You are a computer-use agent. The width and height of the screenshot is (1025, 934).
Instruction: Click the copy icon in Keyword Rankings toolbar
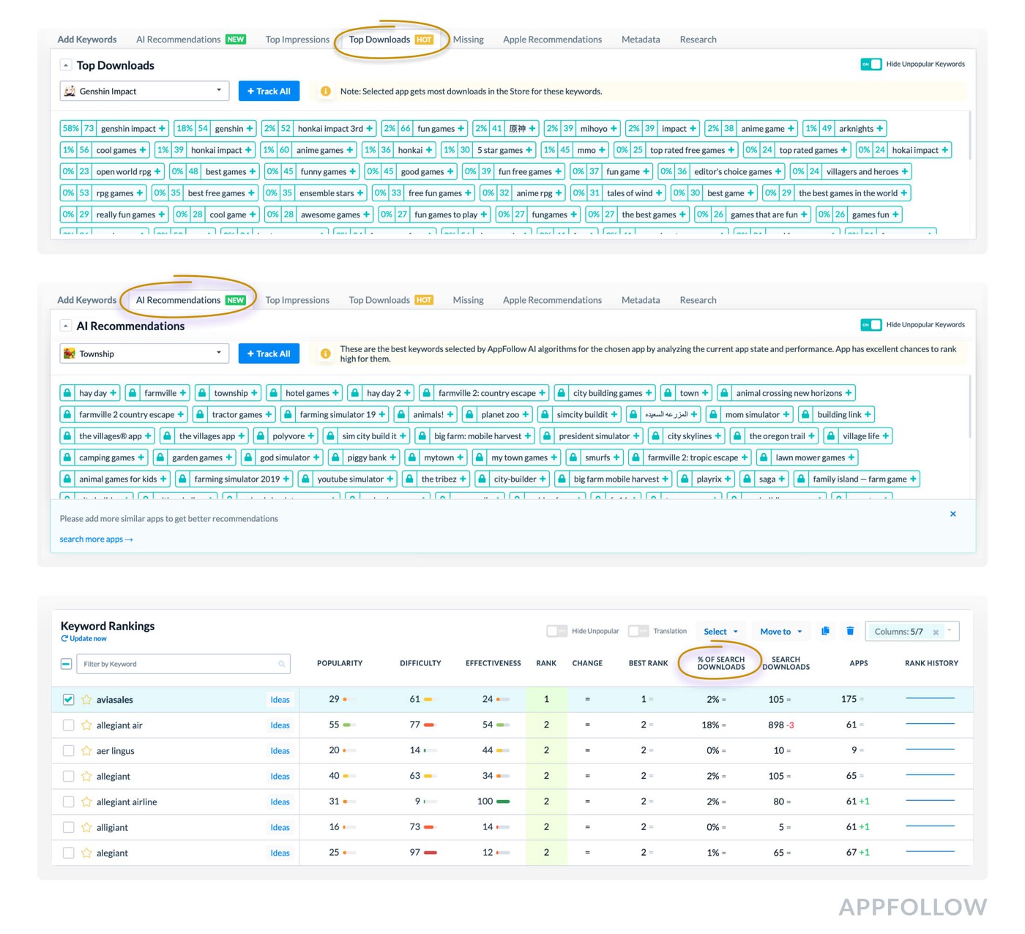(x=825, y=631)
